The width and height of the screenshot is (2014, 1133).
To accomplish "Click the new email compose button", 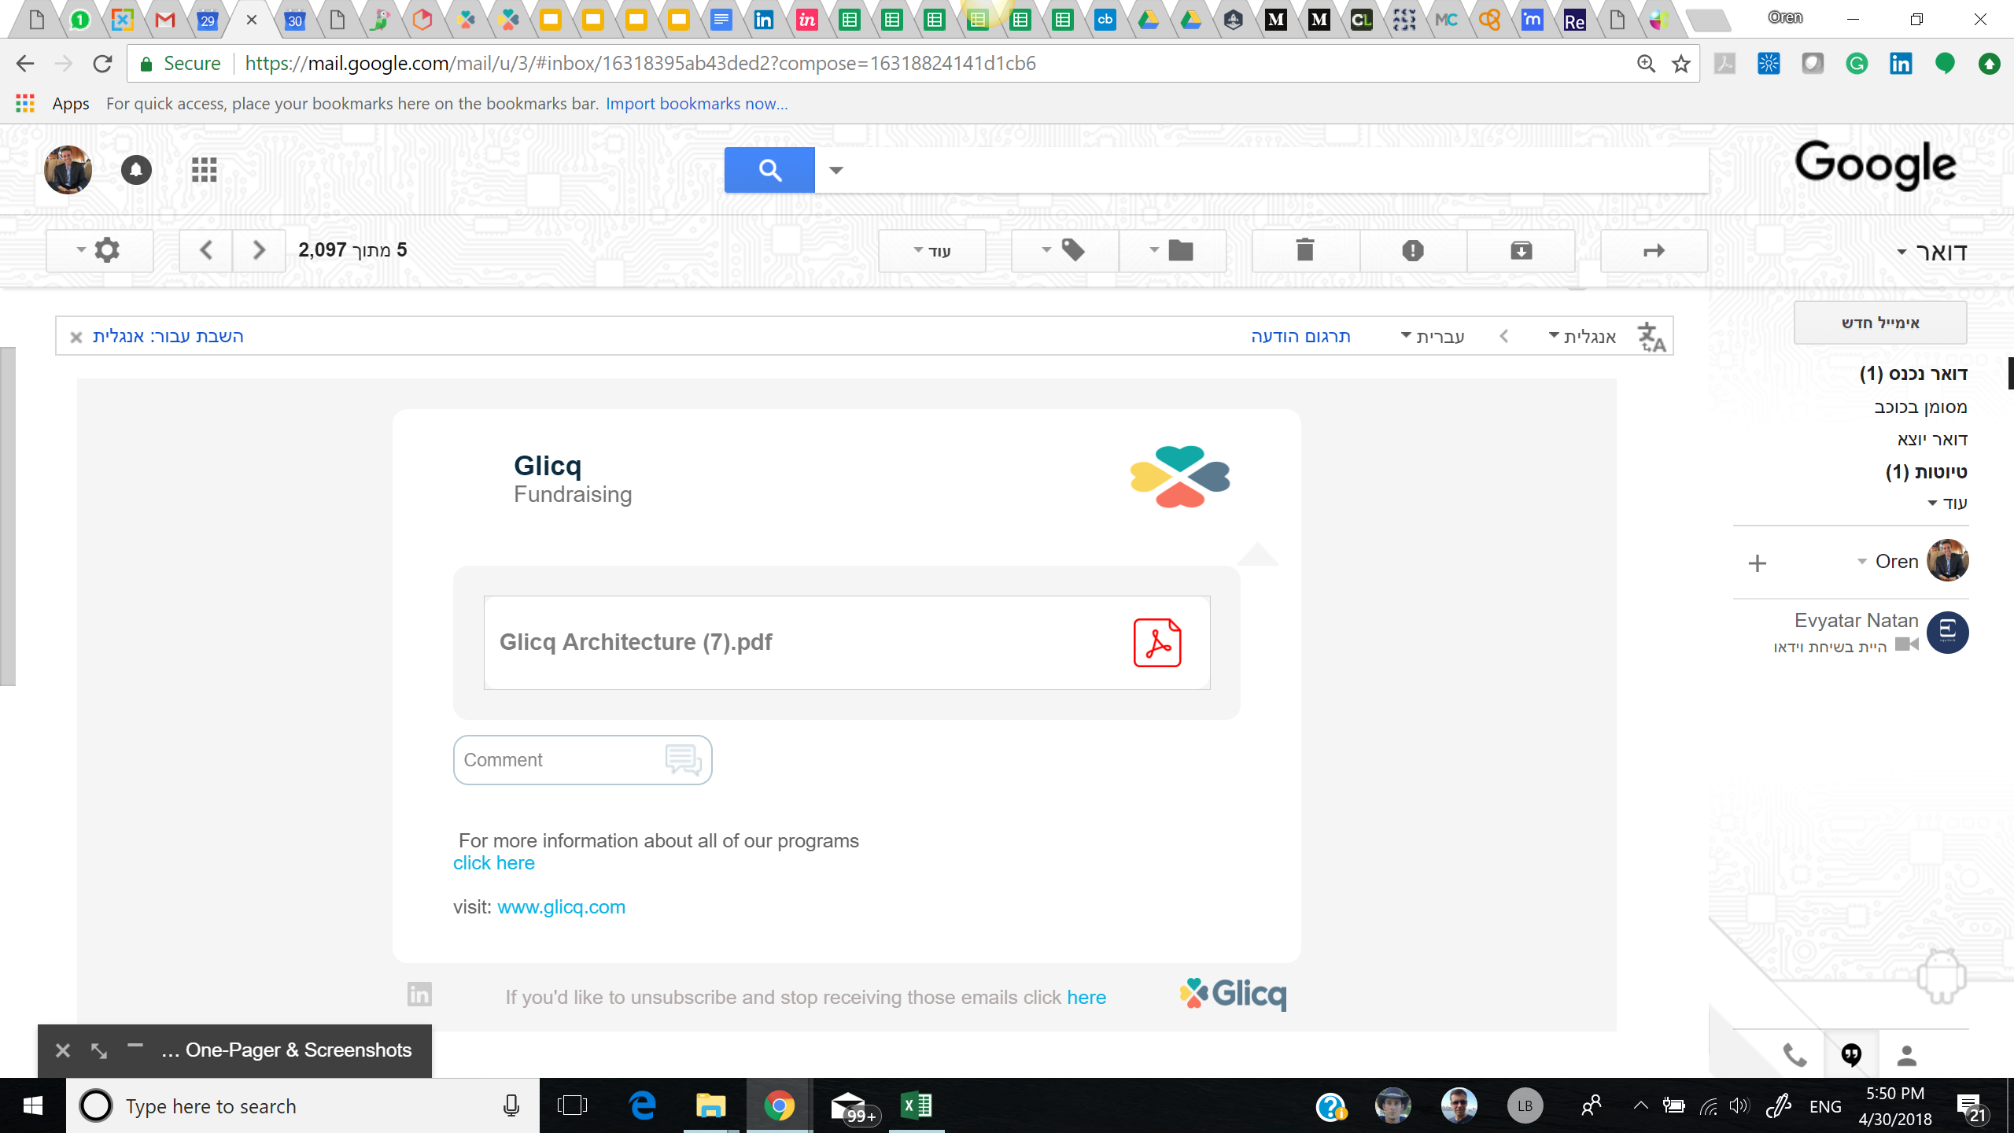I will 1879,323.
